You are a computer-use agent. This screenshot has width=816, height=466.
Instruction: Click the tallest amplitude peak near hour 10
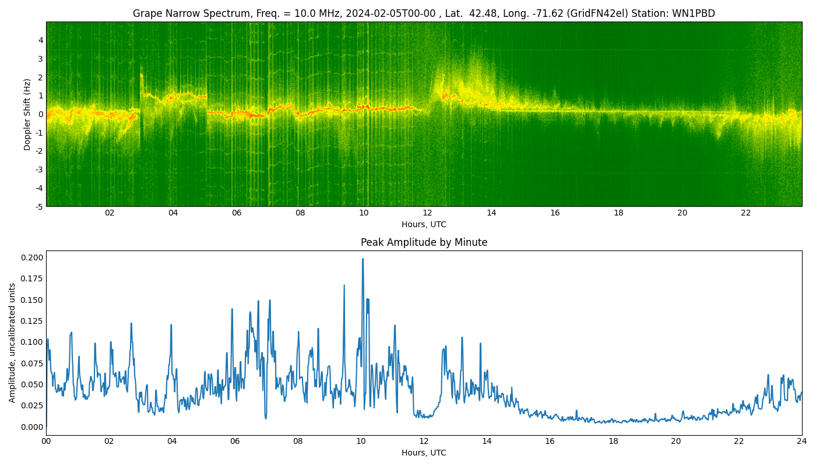click(363, 260)
